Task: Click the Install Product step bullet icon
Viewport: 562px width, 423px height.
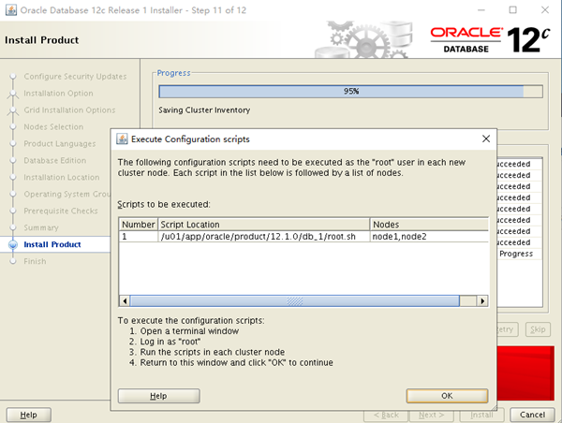Action: point(13,244)
